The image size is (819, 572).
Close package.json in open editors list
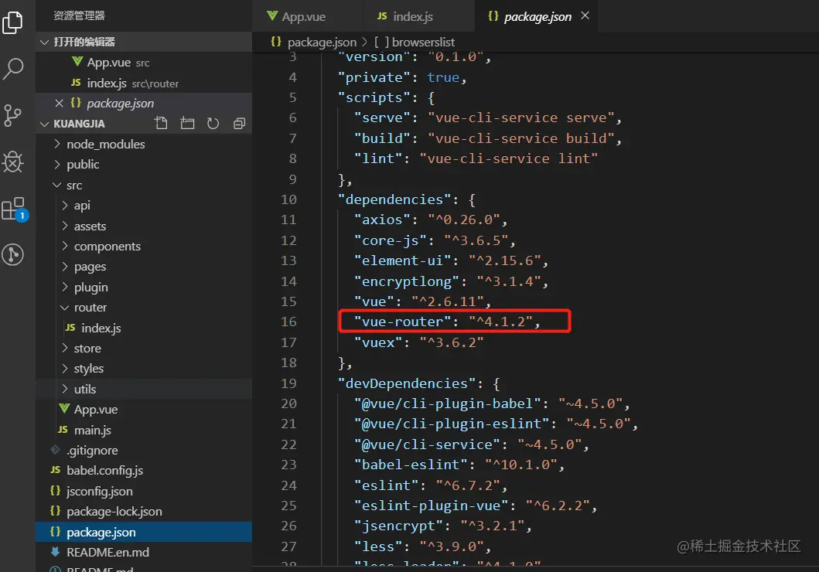[59, 104]
